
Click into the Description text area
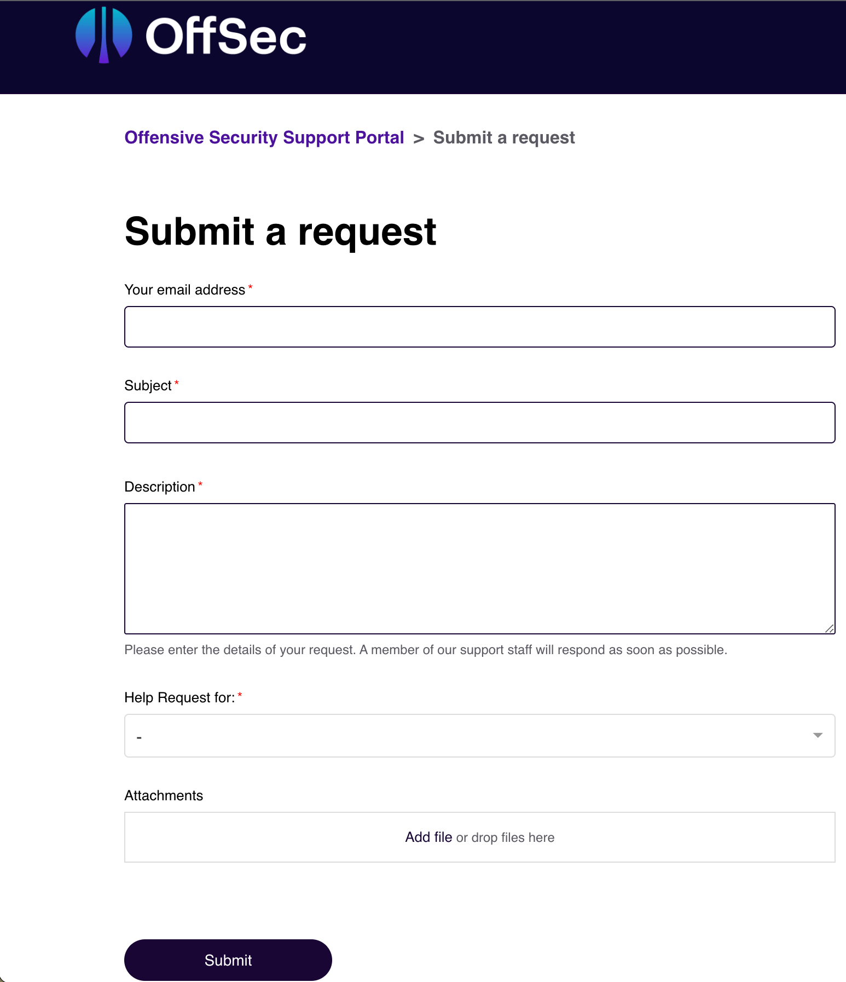click(479, 568)
